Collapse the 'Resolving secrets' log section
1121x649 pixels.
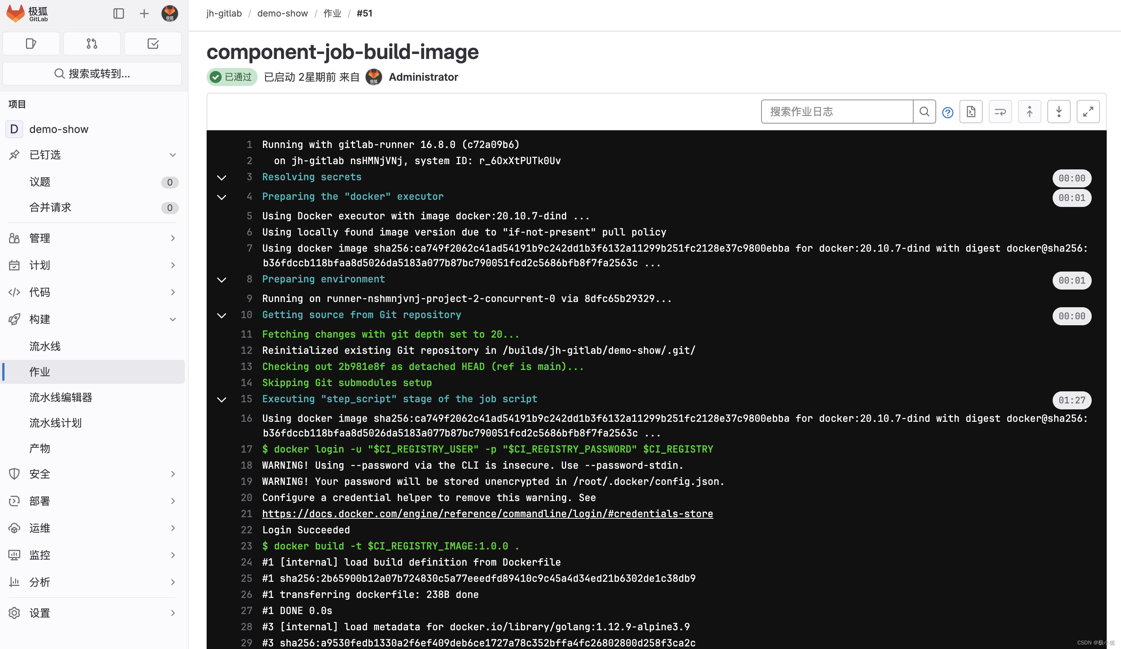coord(222,178)
